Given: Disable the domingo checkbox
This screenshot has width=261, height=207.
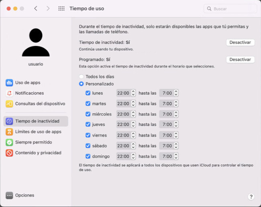Looking at the screenshot, I should 88,156.
